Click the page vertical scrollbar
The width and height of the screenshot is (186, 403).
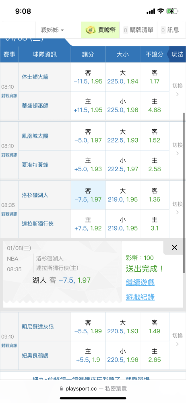[x=184, y=193]
